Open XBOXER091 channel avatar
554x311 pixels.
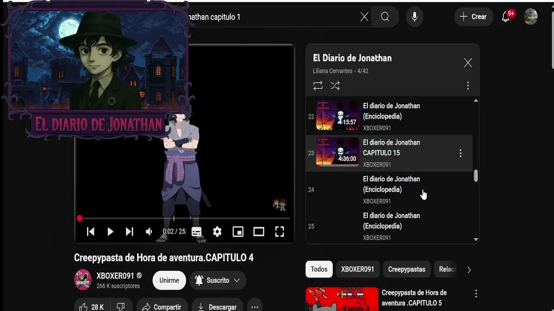pos(83,280)
